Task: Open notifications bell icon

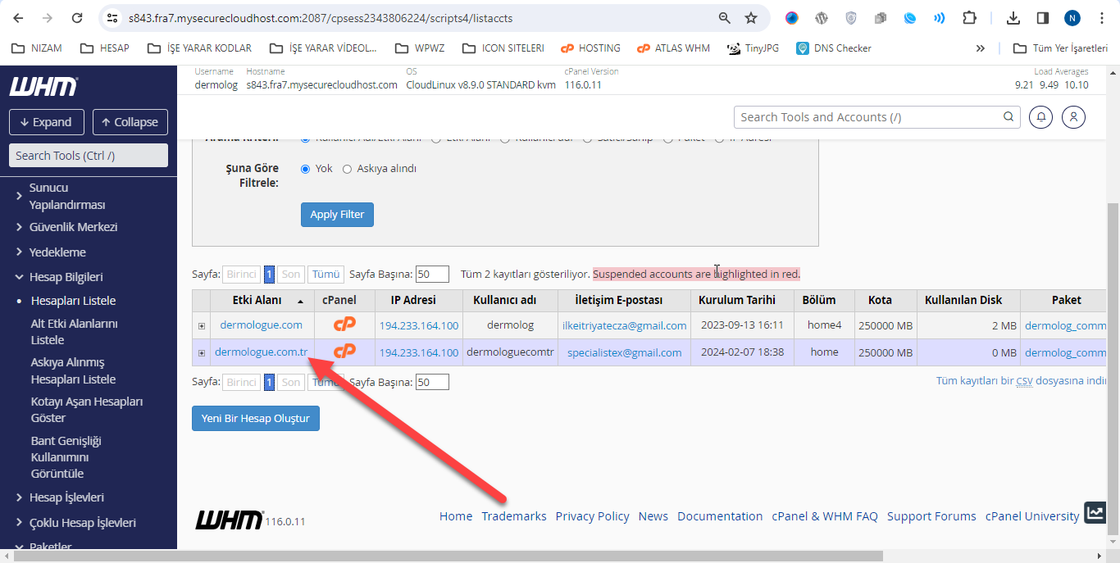Action: [1041, 117]
